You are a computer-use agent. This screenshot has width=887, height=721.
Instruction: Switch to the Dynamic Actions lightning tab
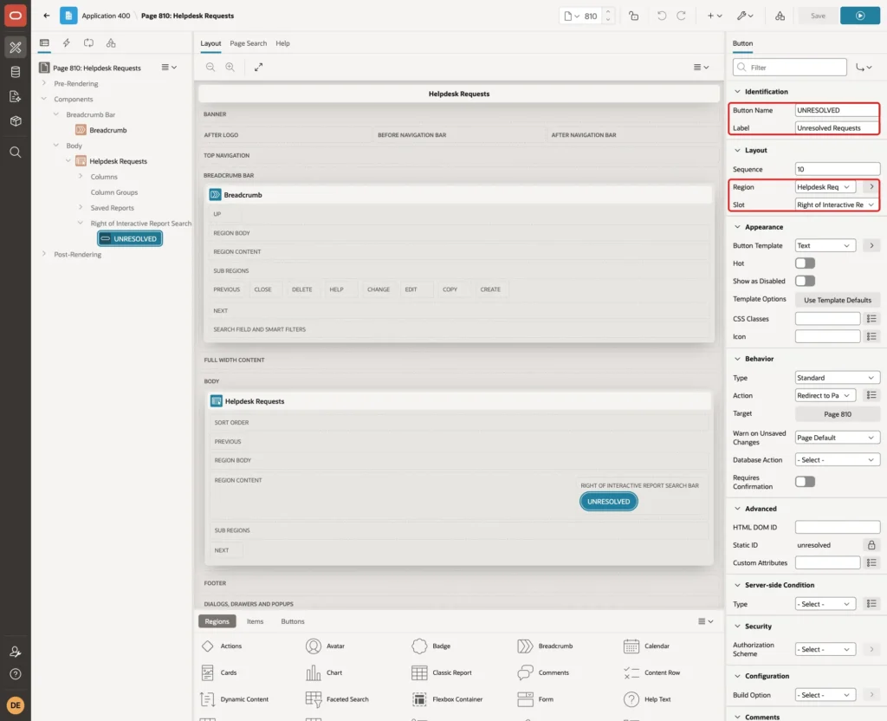[66, 43]
